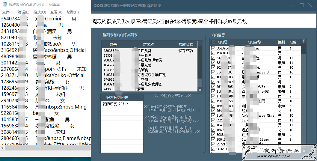The height and width of the screenshot is (161, 317).
Task: Click the QQ信息 list vertical scrollbar thumb
Action: tap(304, 49)
